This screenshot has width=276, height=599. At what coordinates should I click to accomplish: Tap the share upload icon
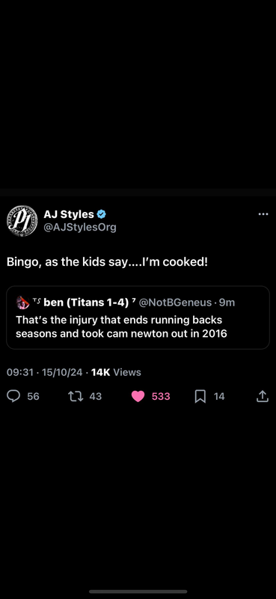pos(262,396)
